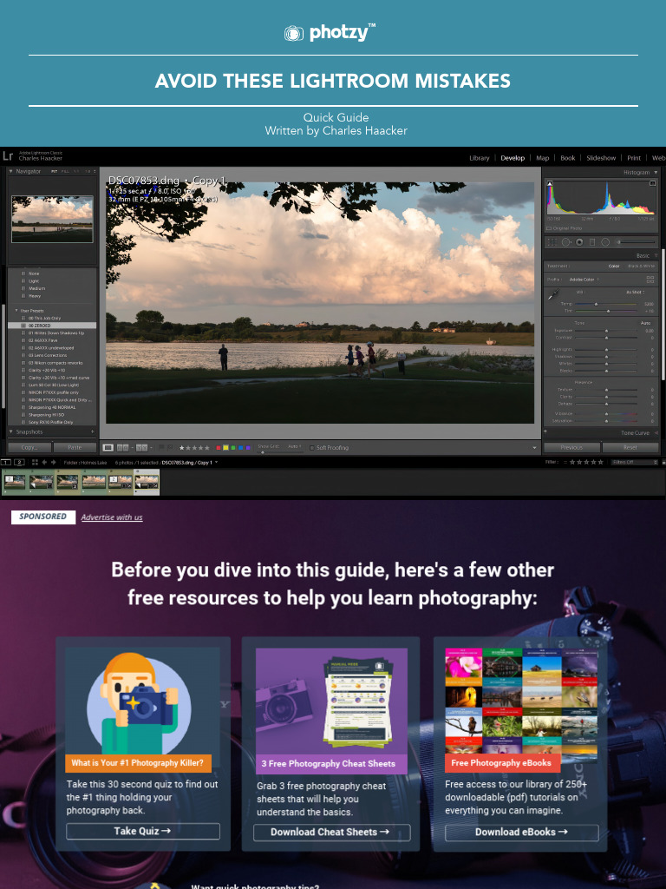Screen dimensions: 666x889
Task: Apply the red color label swatch
Action: coord(219,448)
